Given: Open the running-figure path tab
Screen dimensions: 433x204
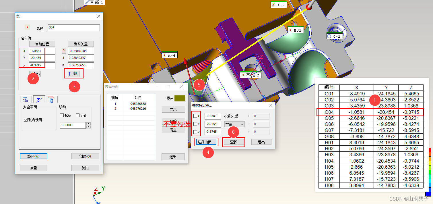Looking at the screenshot, I should (x=38, y=100).
